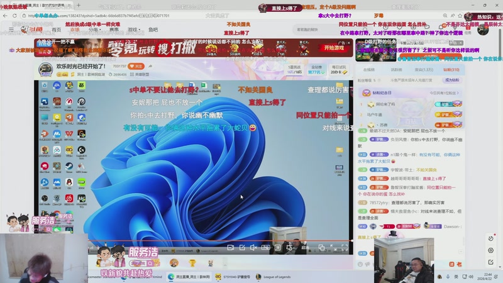Open the 首页 navigation link

(x=56, y=30)
